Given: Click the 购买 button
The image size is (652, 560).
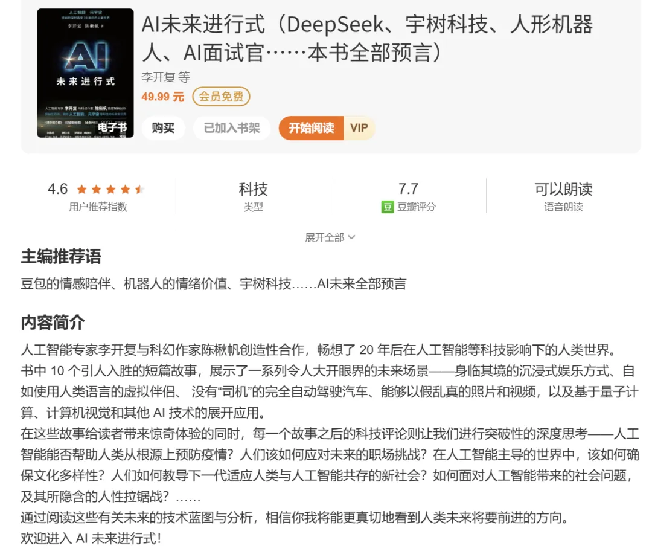Looking at the screenshot, I should tap(163, 127).
